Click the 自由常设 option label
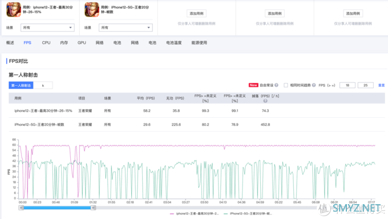The height and width of the screenshot is (219, 388). tap(266, 85)
